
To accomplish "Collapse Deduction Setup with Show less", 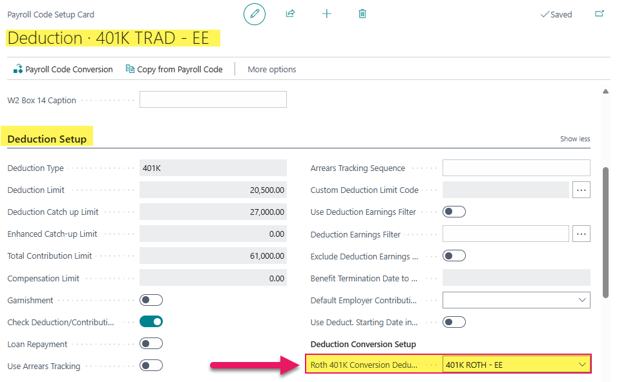I will pos(574,139).
